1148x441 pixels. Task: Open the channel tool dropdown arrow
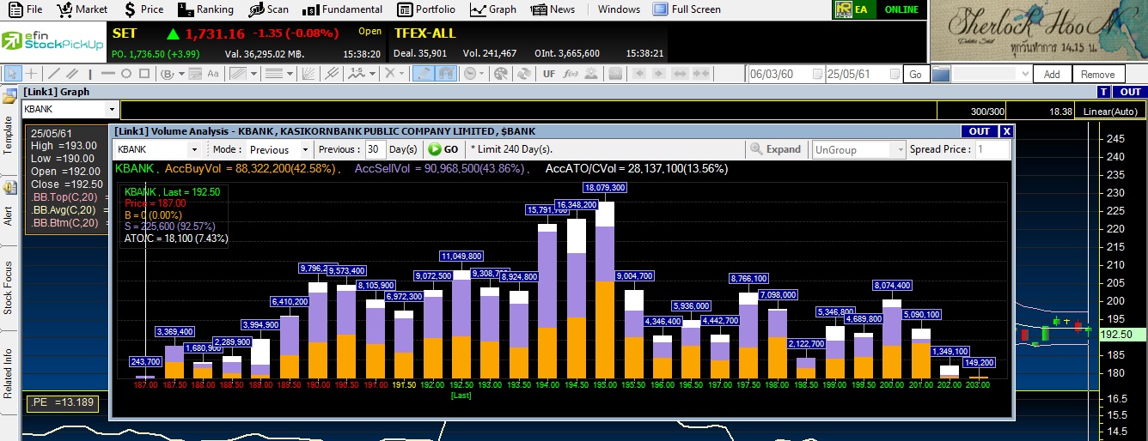pyautogui.click(x=254, y=74)
